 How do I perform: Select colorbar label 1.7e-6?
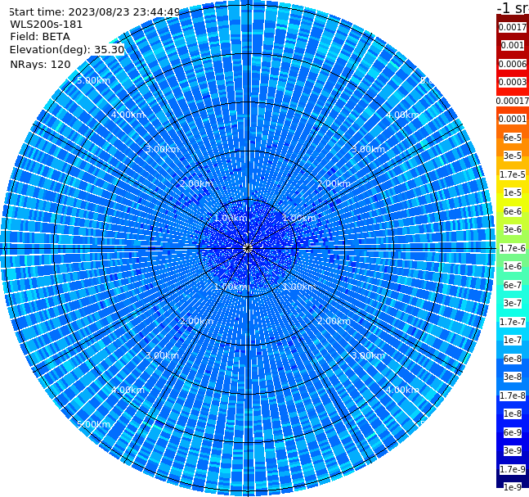click(x=513, y=248)
